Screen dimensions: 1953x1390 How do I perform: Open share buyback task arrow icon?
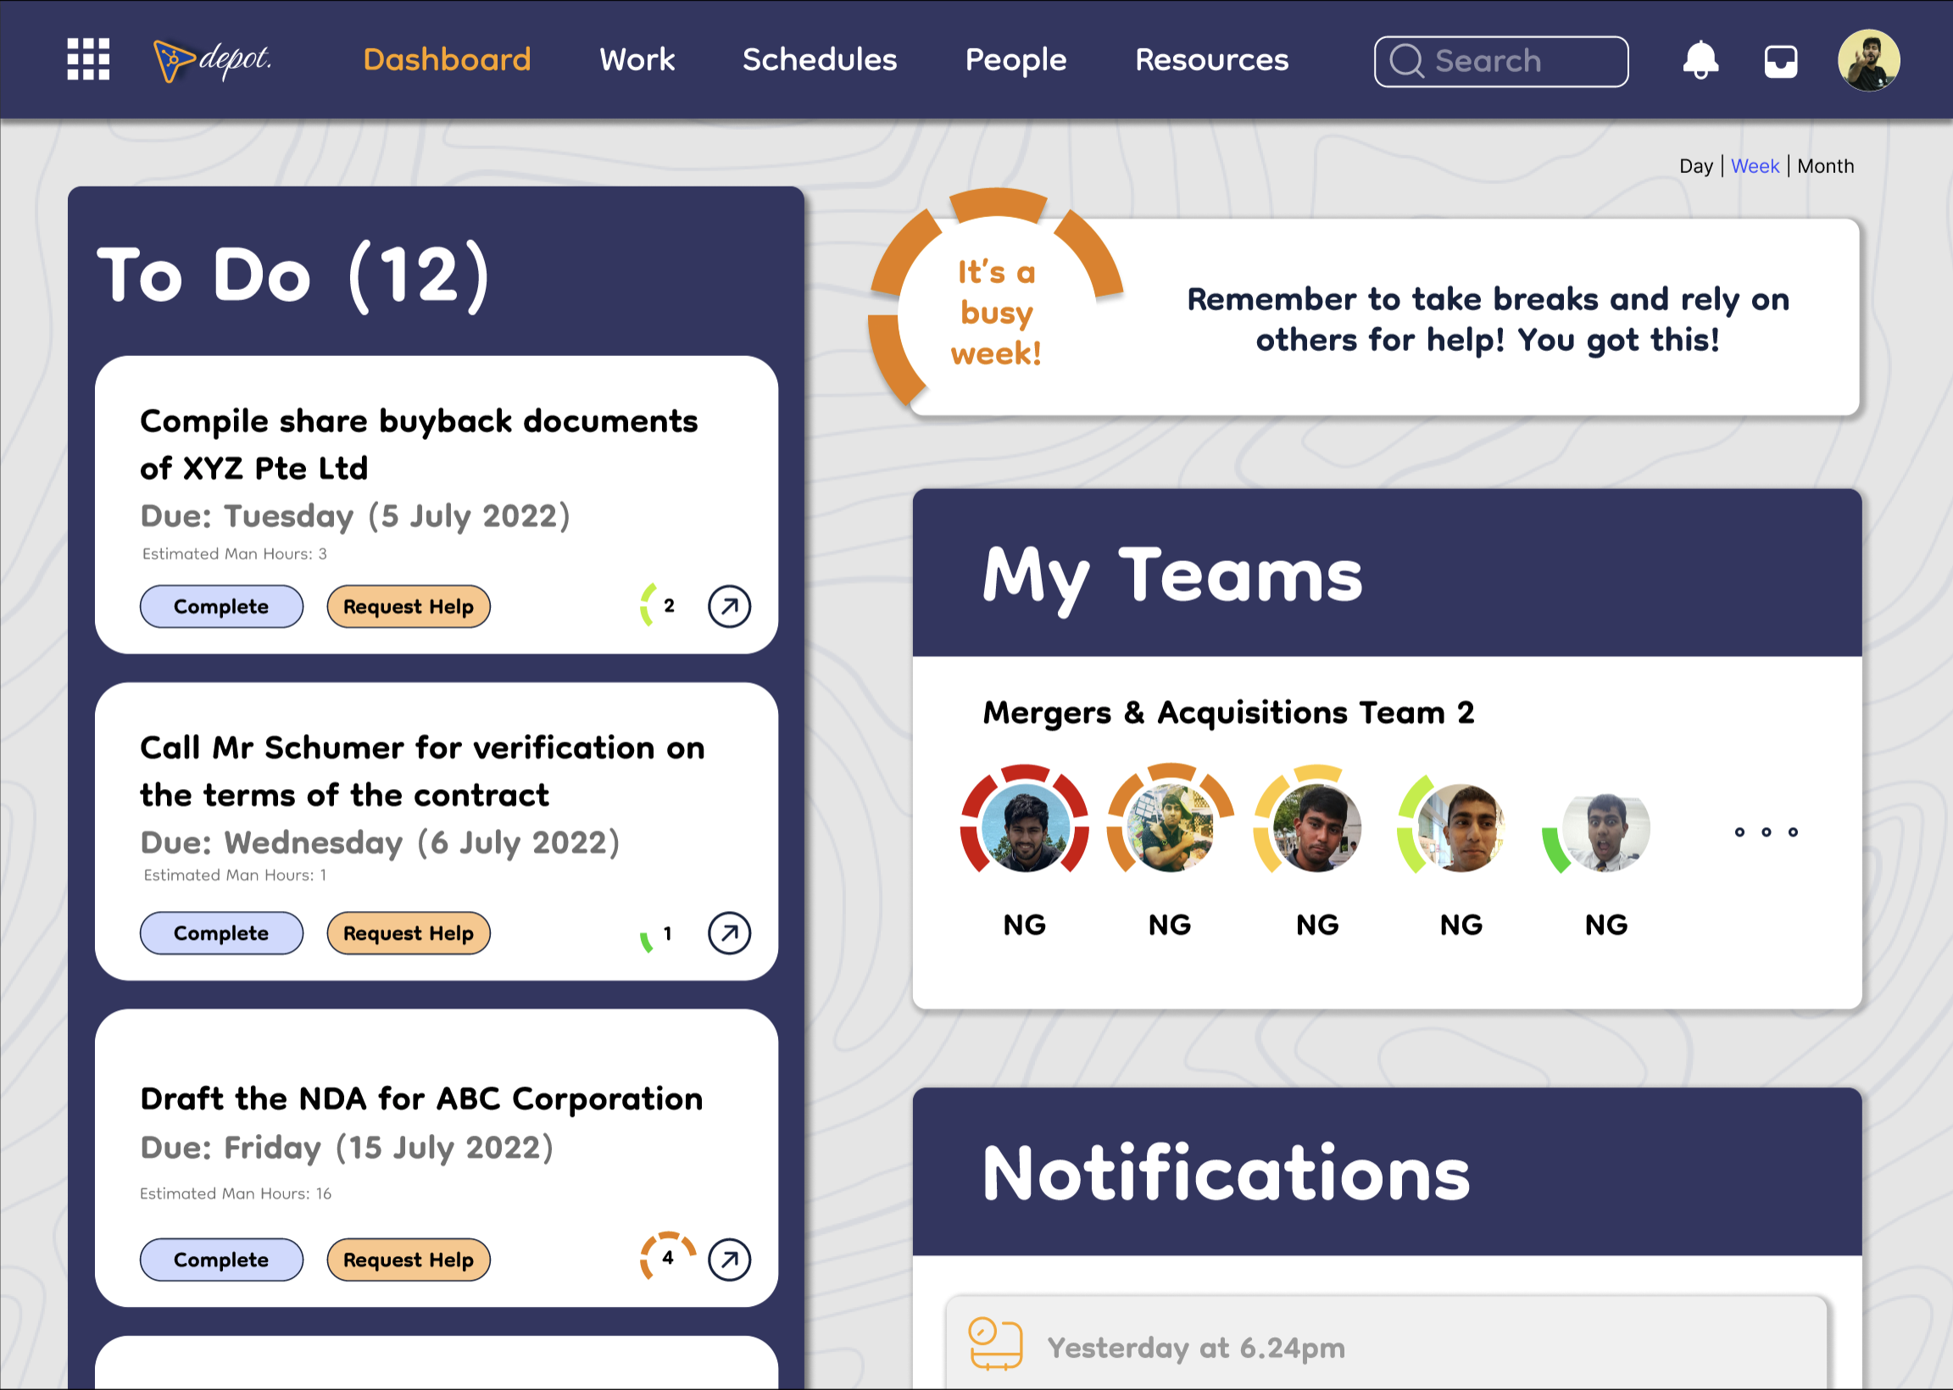pos(729,606)
